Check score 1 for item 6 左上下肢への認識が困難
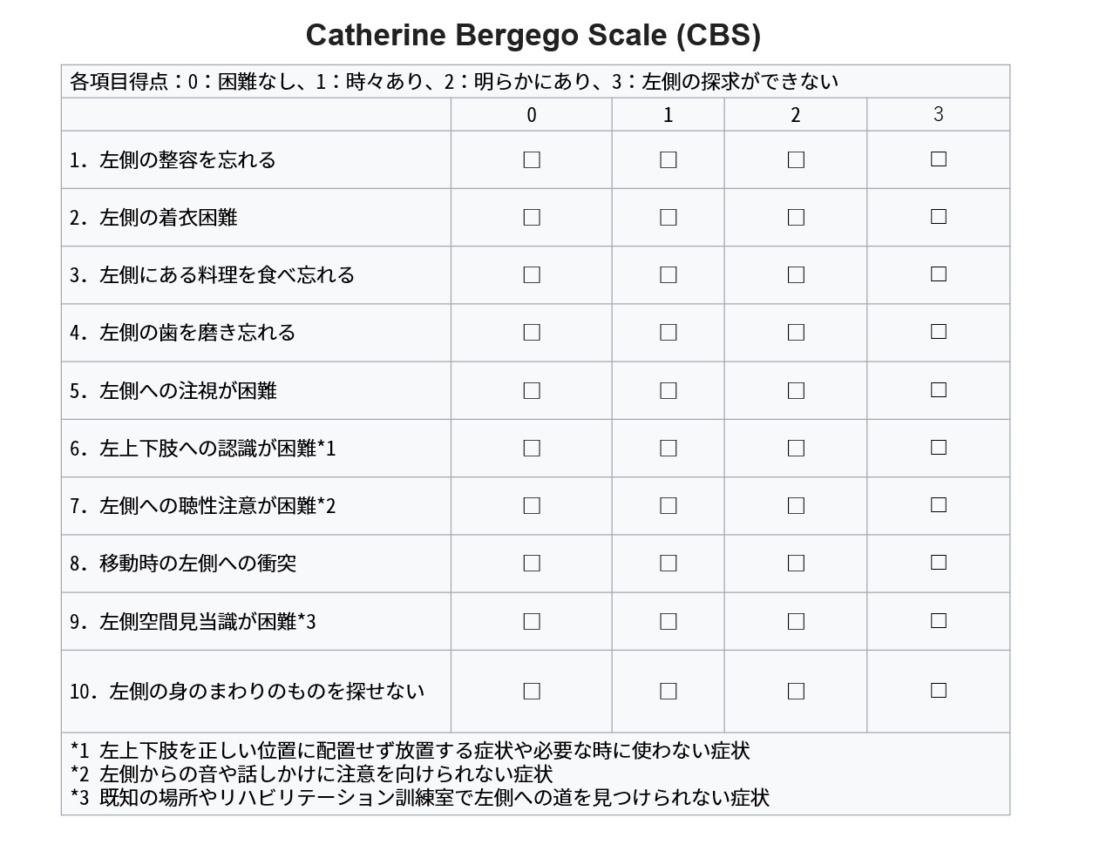Screen dimensions: 1120x858 [669, 449]
